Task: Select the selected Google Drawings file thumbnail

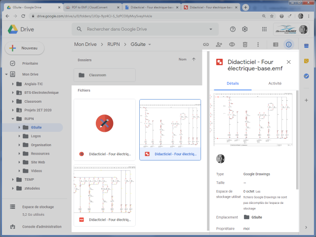Action: point(170,130)
